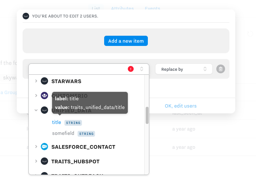The image size is (256, 187).
Task: Click the Customer.io purple icon
Action: point(44,96)
